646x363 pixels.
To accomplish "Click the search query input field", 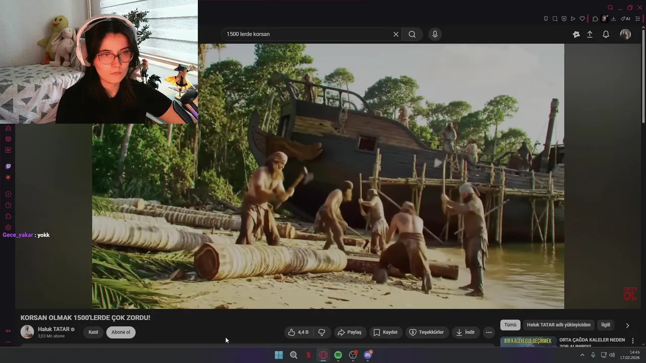I will [x=307, y=34].
